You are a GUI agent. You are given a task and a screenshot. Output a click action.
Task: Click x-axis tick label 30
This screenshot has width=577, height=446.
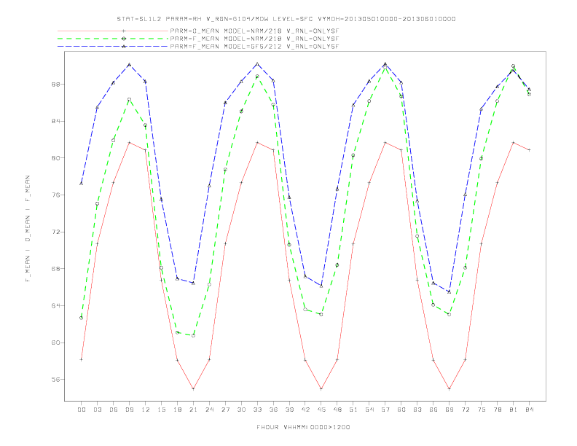click(x=241, y=410)
